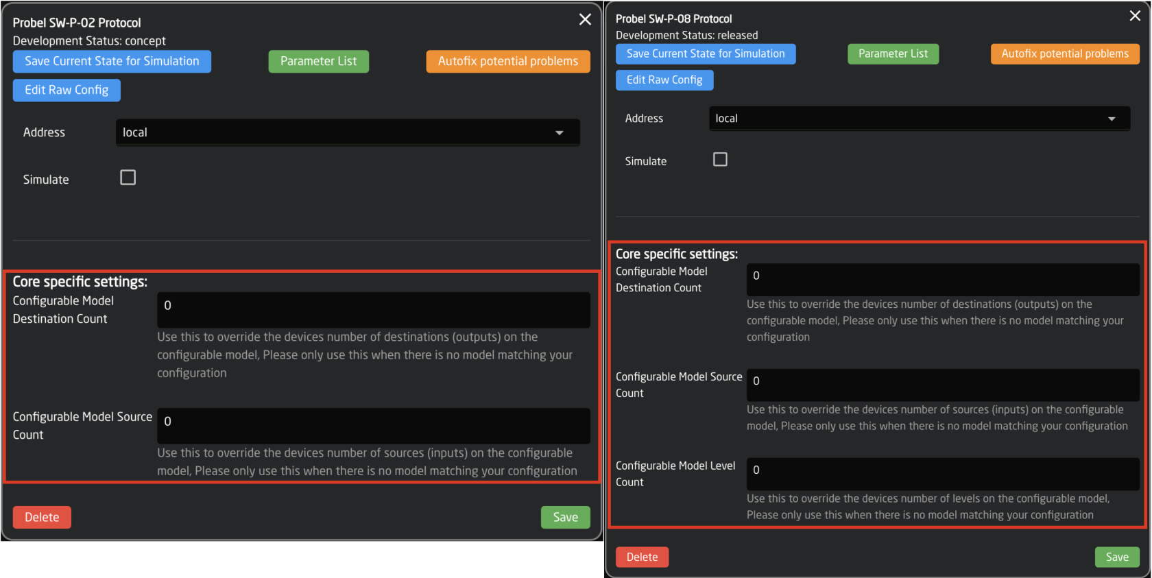
Task: Expand the Address dropdown in SW-P-08 dialog
Action: click(920, 119)
